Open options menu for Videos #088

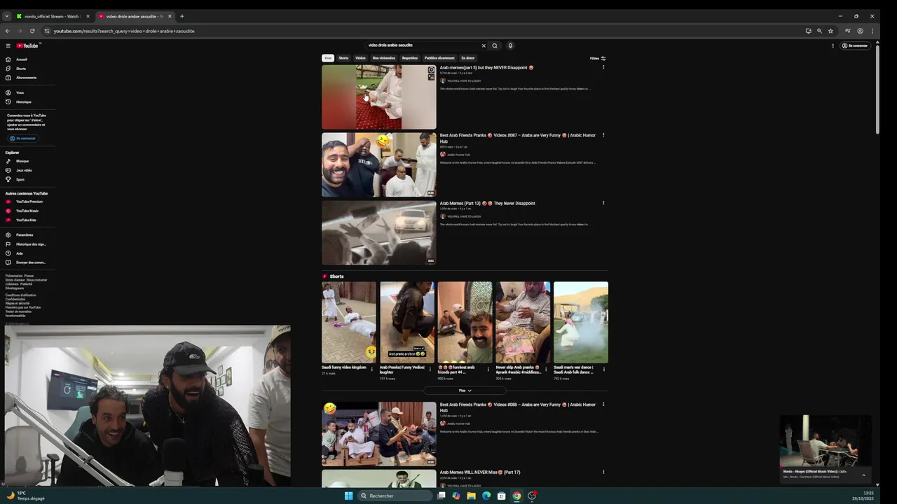[603, 405]
